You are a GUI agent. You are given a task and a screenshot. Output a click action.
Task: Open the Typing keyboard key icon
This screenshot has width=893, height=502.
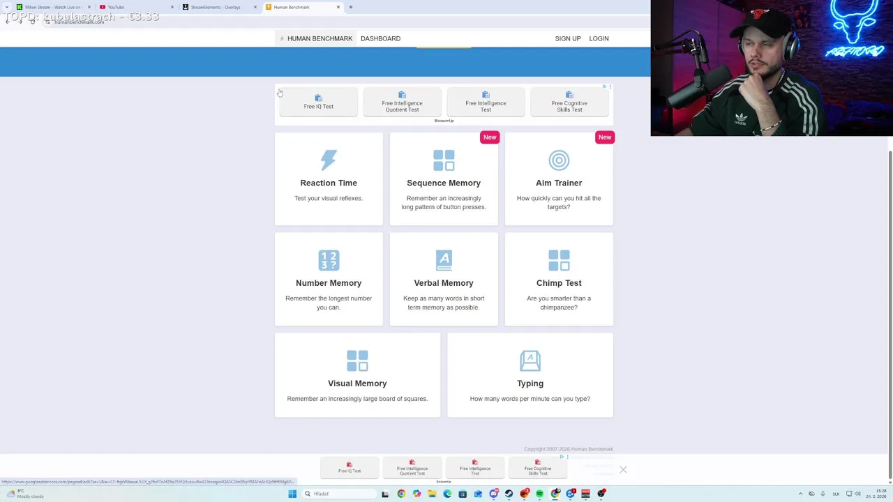click(530, 360)
